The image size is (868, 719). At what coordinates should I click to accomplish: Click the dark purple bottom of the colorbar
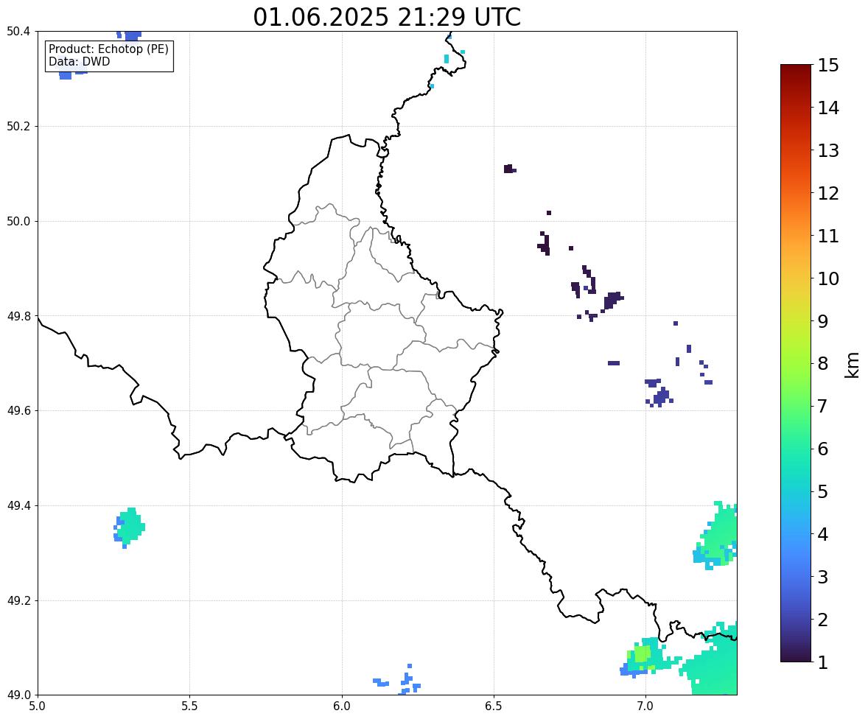796,657
